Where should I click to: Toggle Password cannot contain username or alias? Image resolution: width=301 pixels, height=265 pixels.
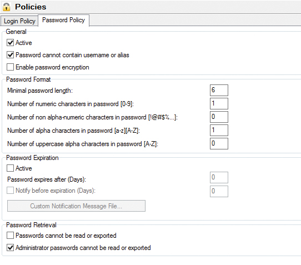tap(10, 55)
